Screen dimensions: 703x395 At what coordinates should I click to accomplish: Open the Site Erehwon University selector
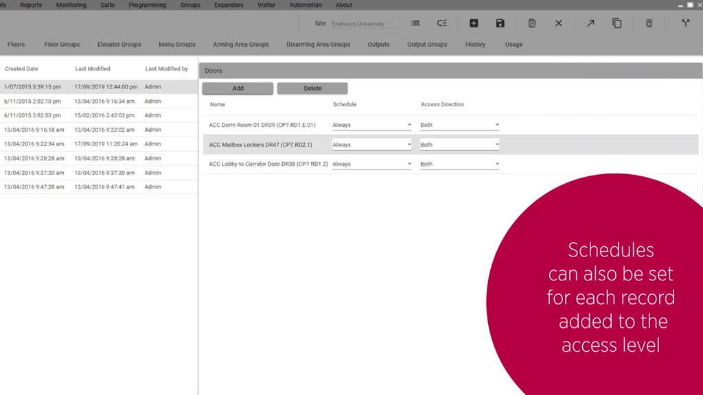coord(365,24)
